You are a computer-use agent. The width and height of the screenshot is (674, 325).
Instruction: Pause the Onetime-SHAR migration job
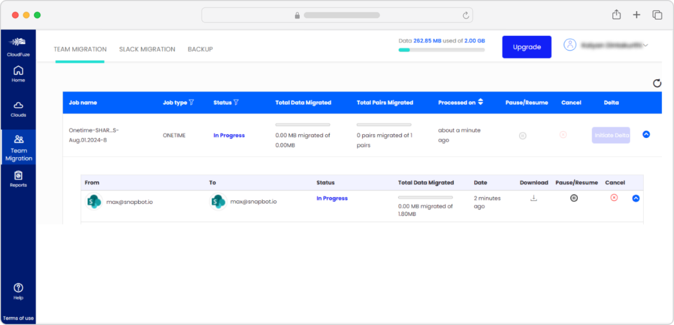(x=522, y=135)
